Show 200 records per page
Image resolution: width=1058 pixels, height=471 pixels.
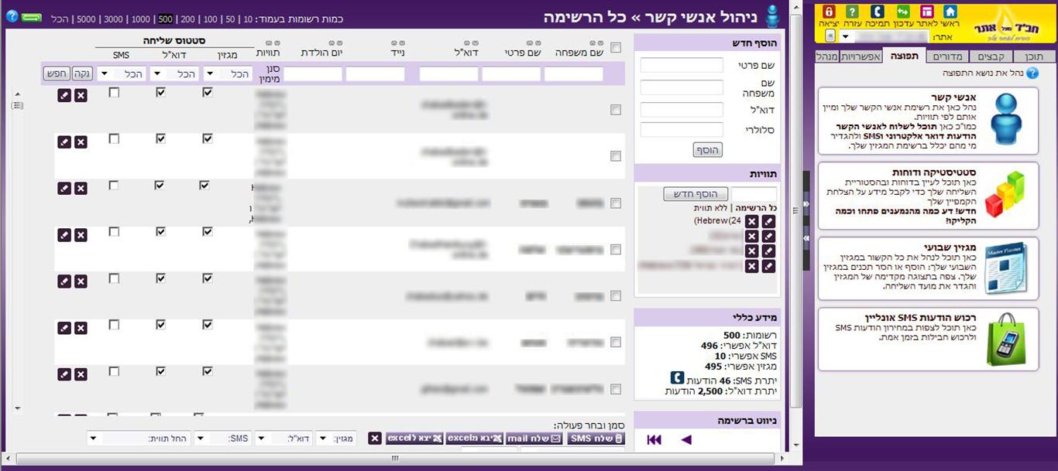point(188,19)
